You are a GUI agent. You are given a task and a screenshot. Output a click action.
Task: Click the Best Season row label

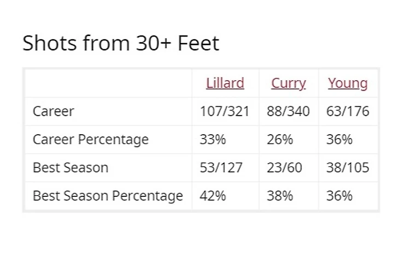[x=71, y=167]
